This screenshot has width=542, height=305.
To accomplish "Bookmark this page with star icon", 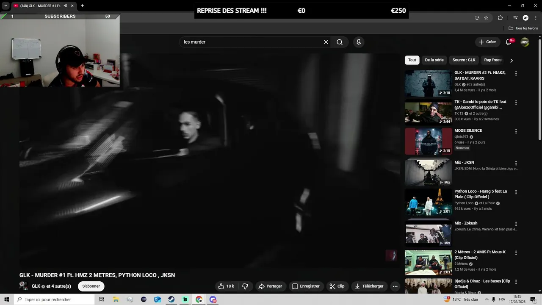I will coord(486,18).
